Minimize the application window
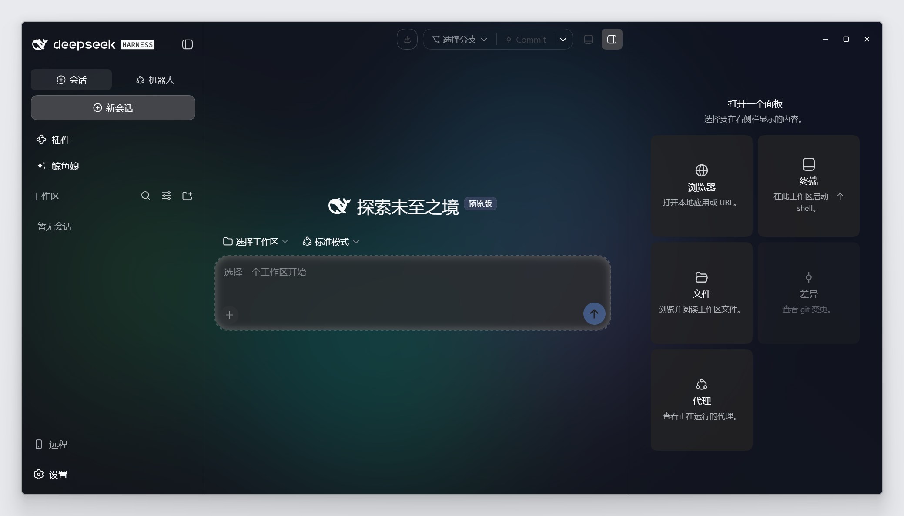Image resolution: width=904 pixels, height=516 pixels. (x=825, y=39)
